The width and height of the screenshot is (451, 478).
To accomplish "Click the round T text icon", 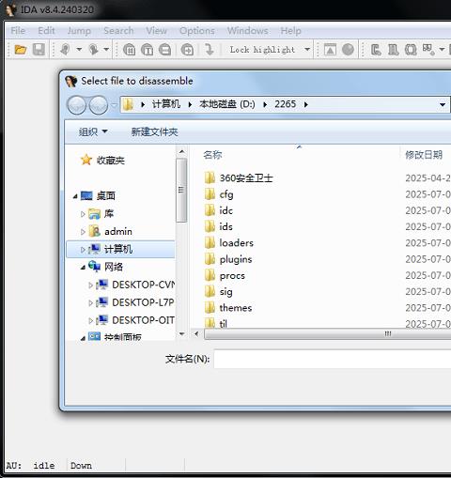I will [148, 50].
